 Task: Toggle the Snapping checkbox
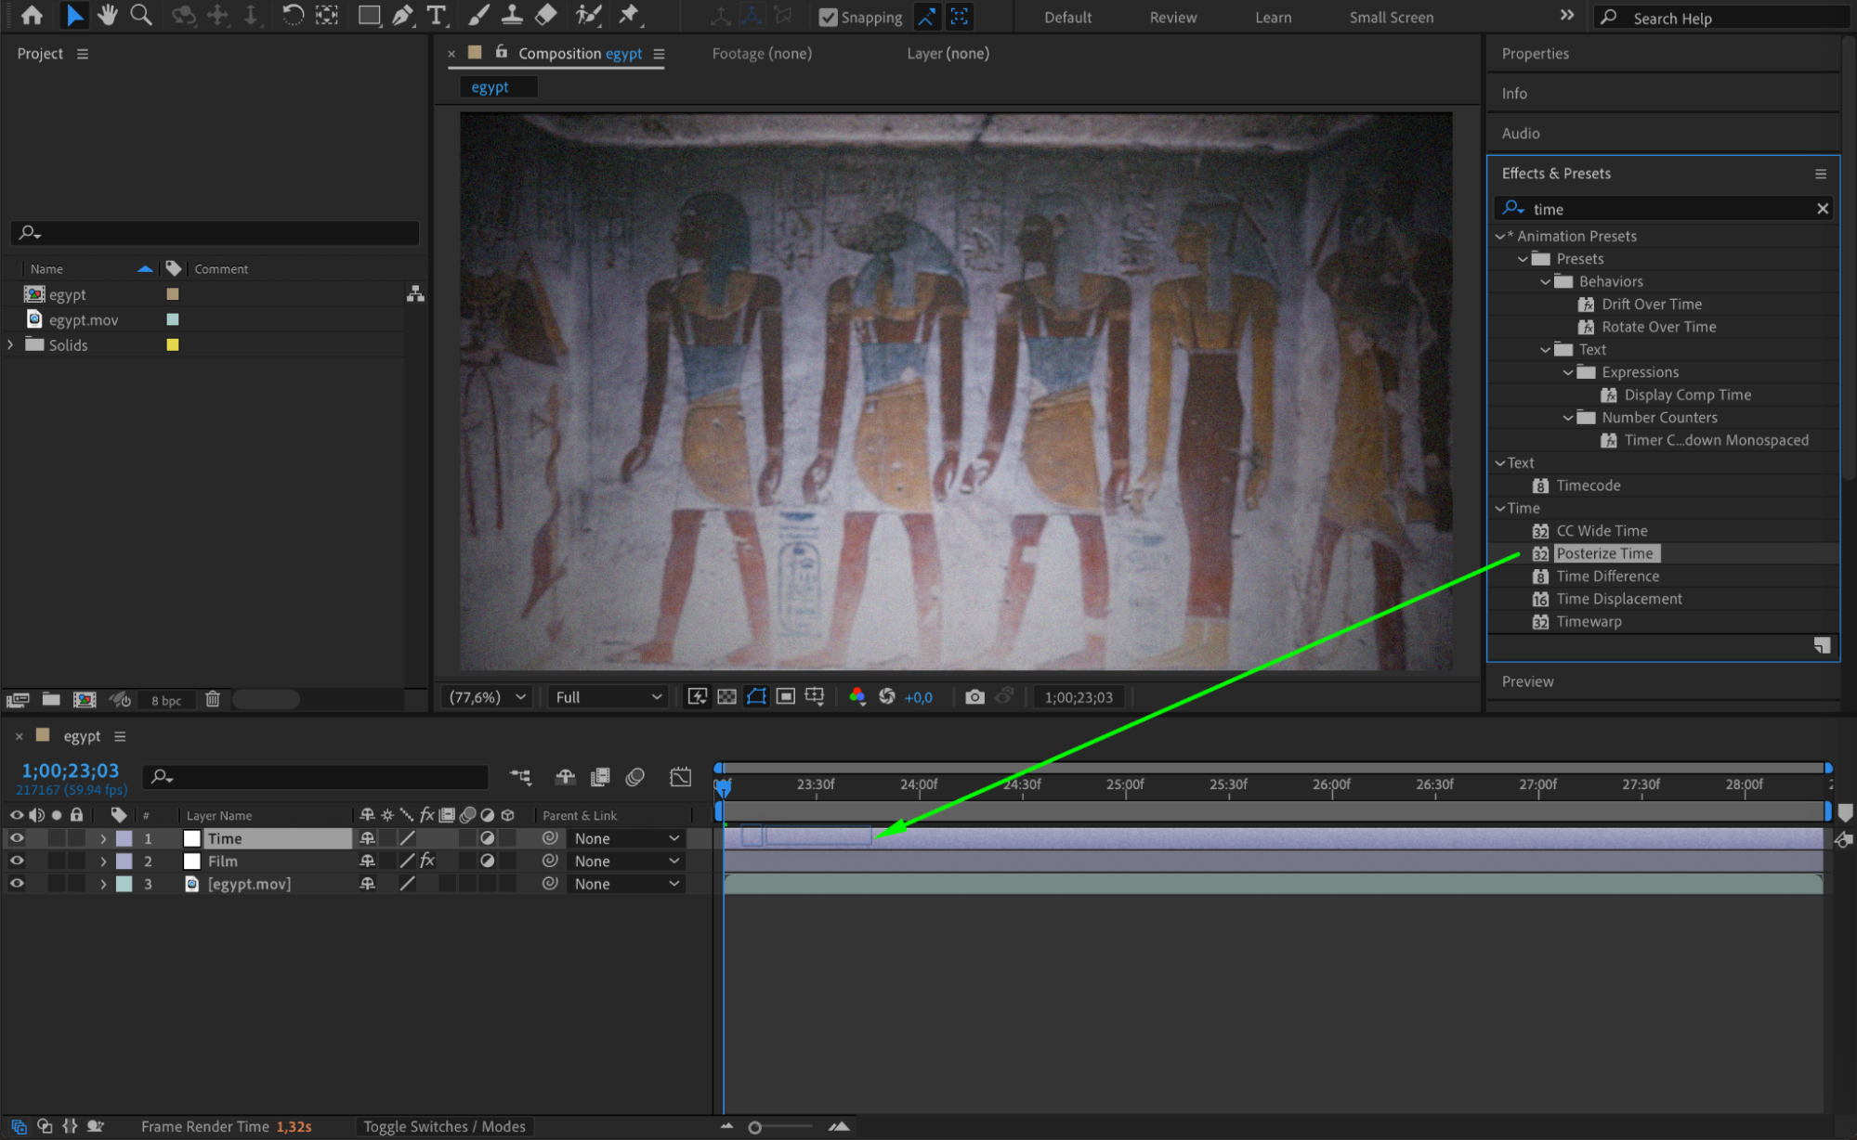(x=828, y=17)
